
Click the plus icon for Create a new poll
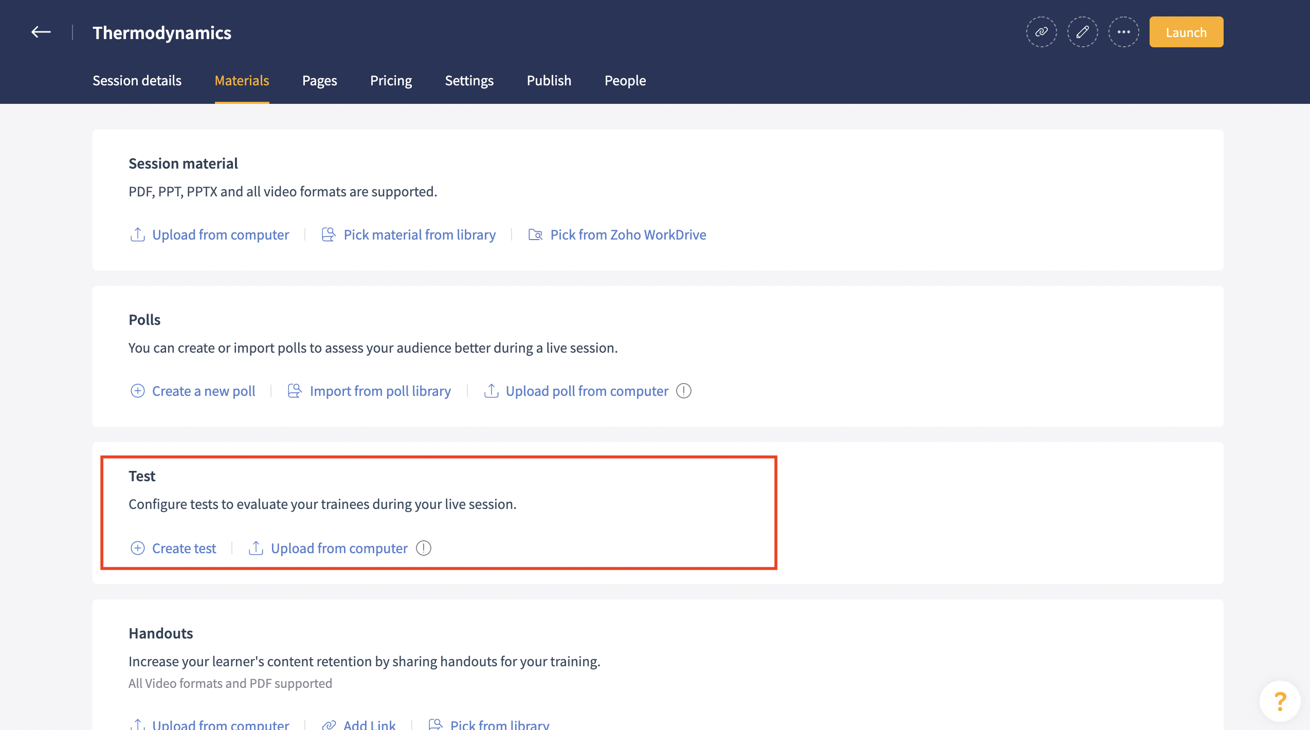137,391
